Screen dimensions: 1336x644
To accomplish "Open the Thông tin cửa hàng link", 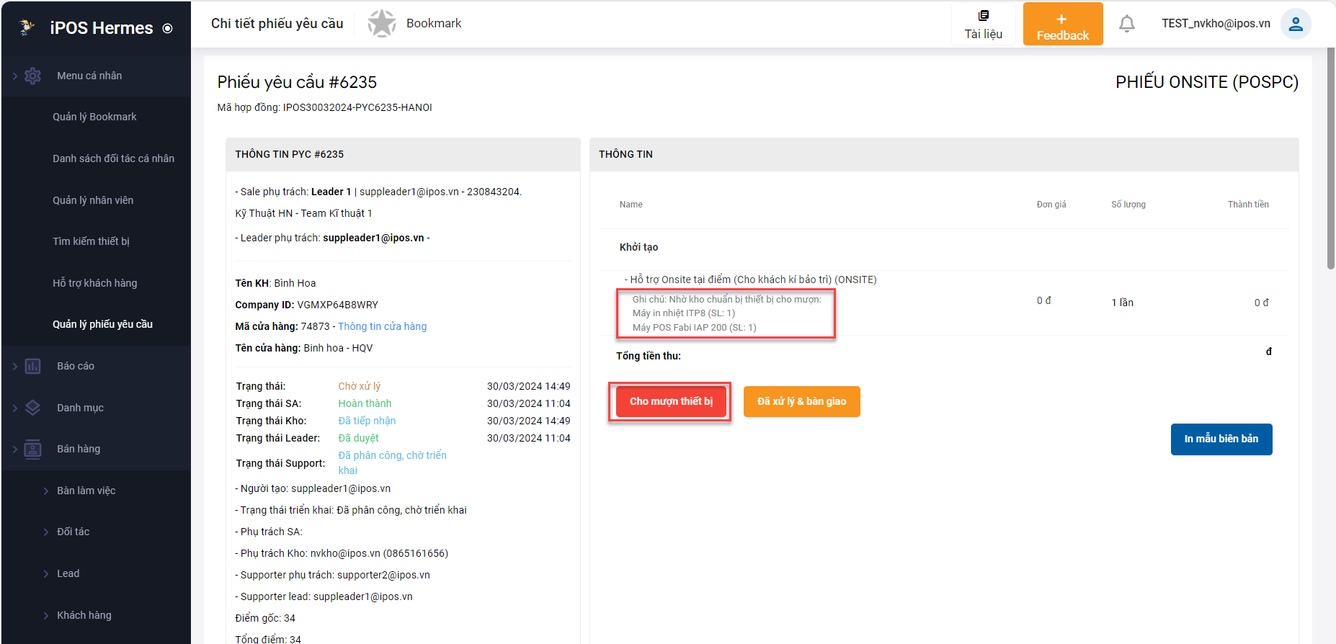I will click(x=382, y=326).
